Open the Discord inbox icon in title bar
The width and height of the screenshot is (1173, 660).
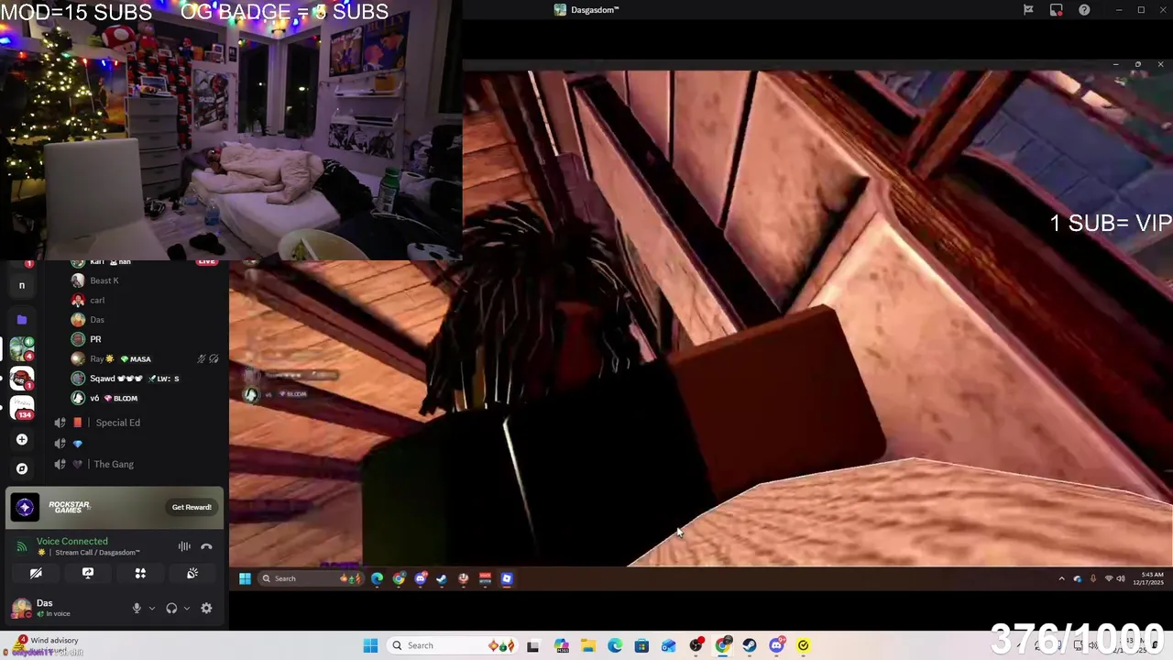1057,10
